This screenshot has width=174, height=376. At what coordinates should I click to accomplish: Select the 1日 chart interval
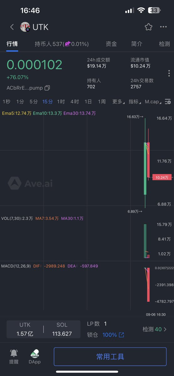pyautogui.click(x=88, y=102)
